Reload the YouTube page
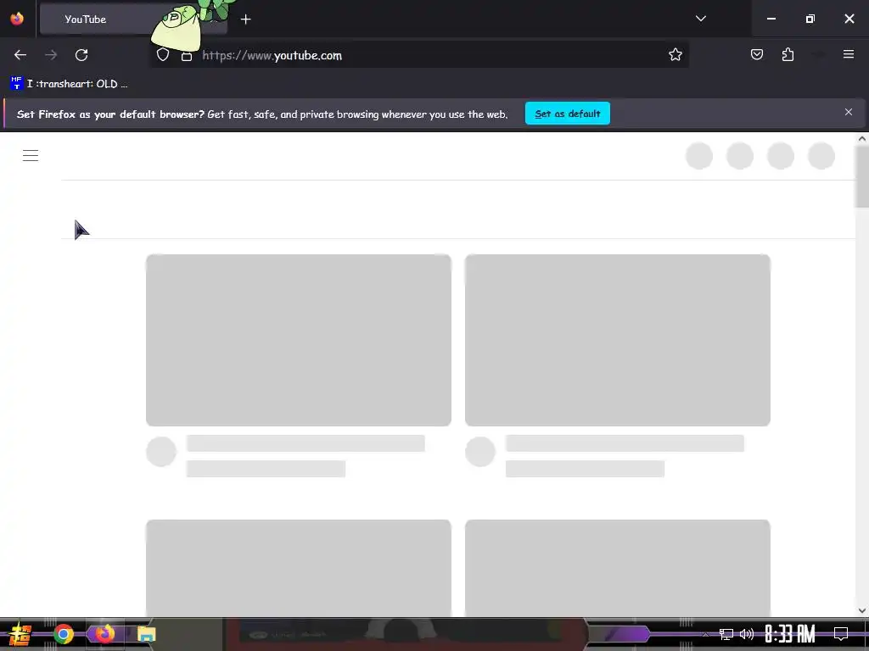This screenshot has width=869, height=651. [81, 55]
